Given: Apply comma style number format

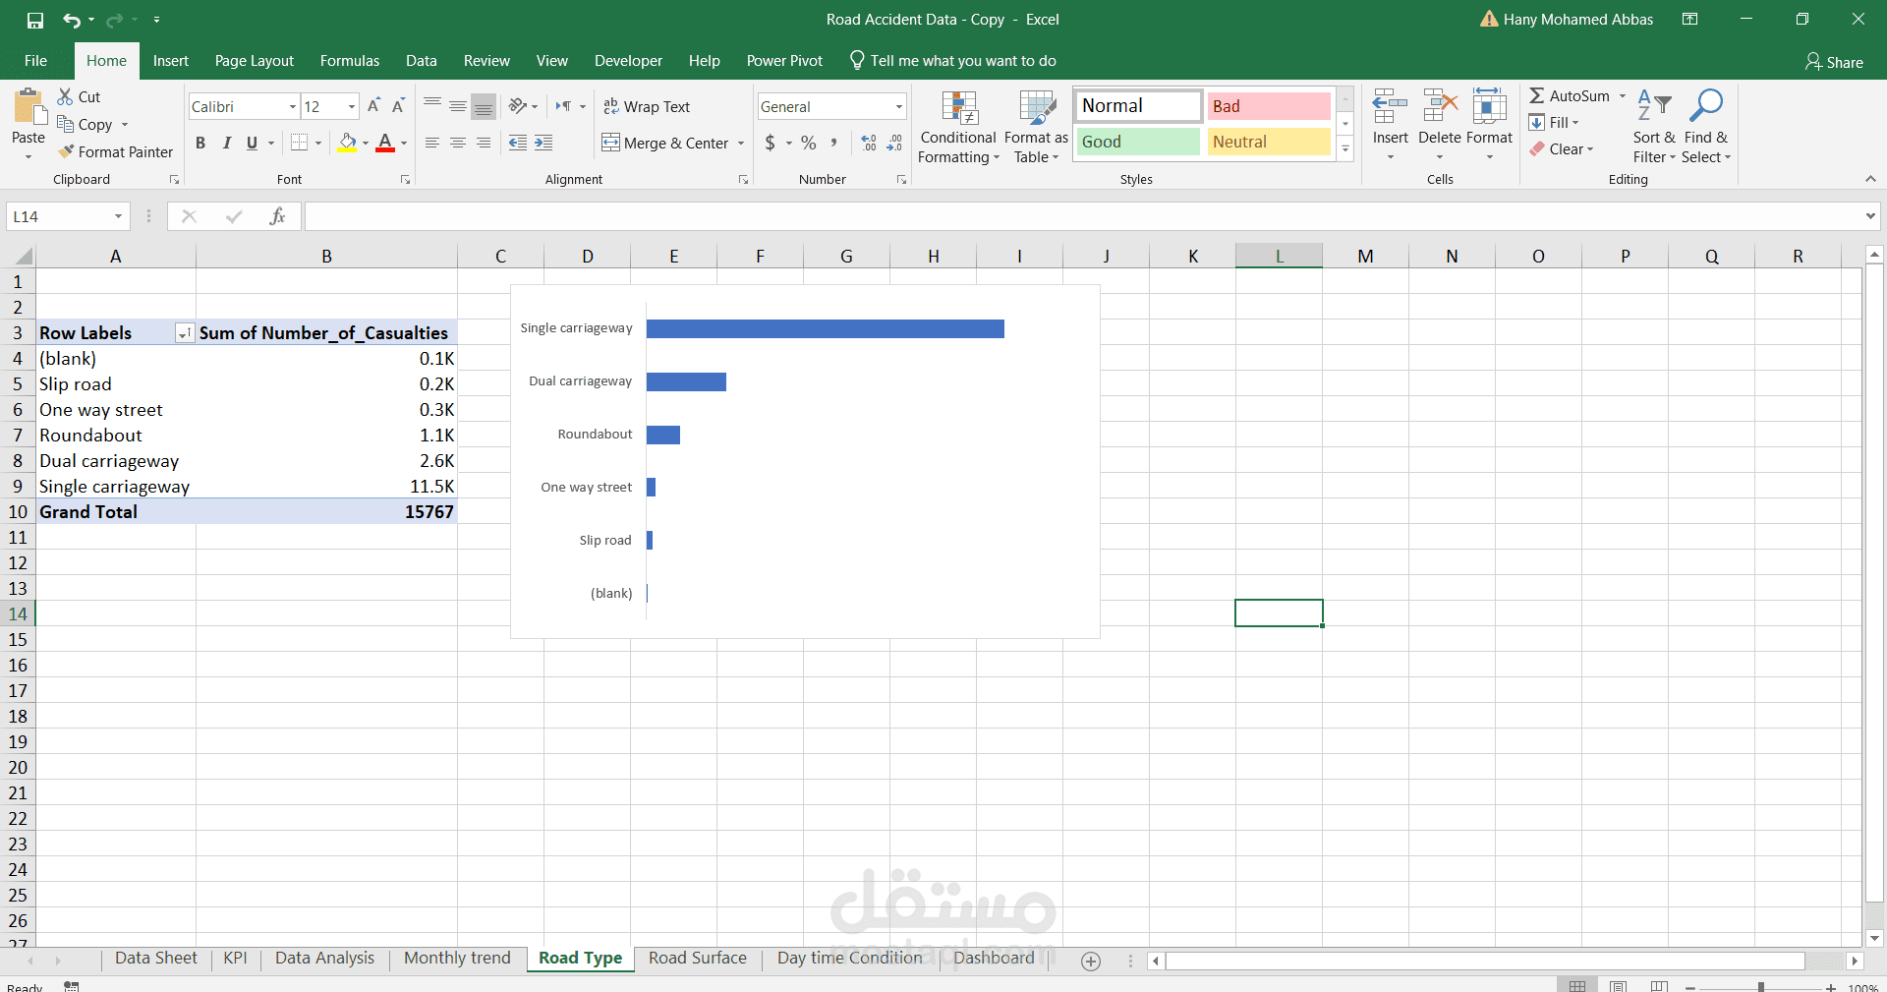Looking at the screenshot, I should coord(833,143).
